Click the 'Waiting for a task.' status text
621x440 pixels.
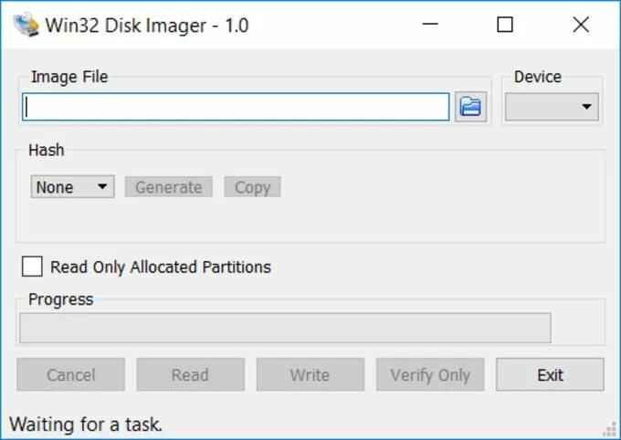pos(86,424)
